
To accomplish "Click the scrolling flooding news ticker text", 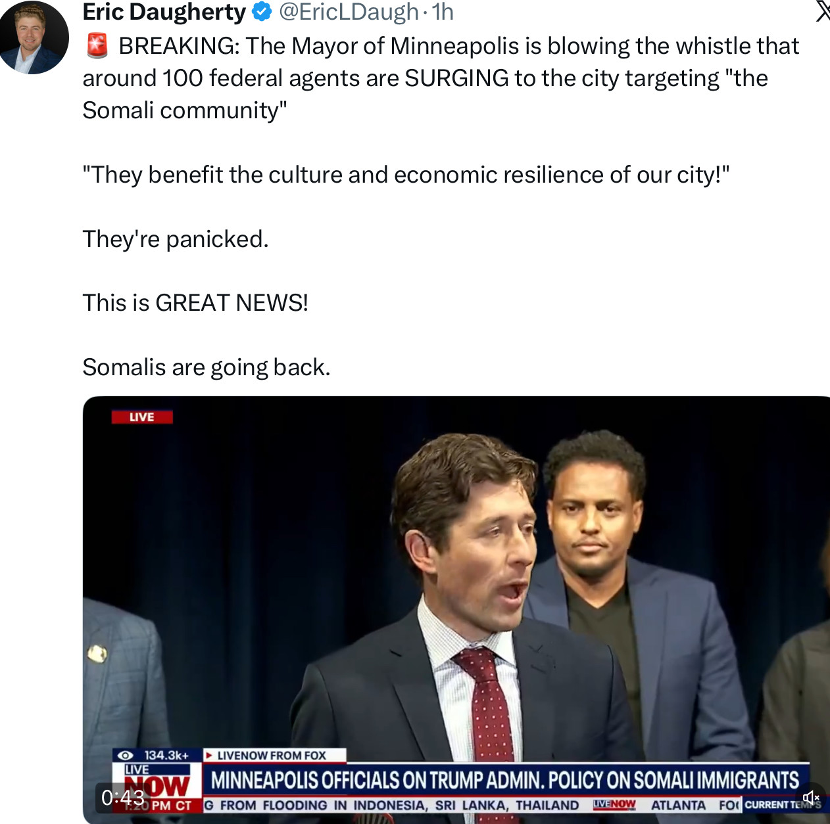I will [x=392, y=805].
